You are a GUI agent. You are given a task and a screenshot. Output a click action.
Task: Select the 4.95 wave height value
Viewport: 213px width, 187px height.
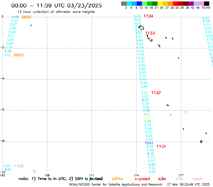142,65
